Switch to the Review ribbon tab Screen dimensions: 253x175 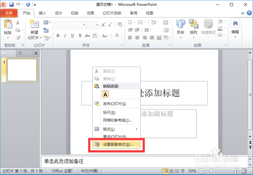134,13
